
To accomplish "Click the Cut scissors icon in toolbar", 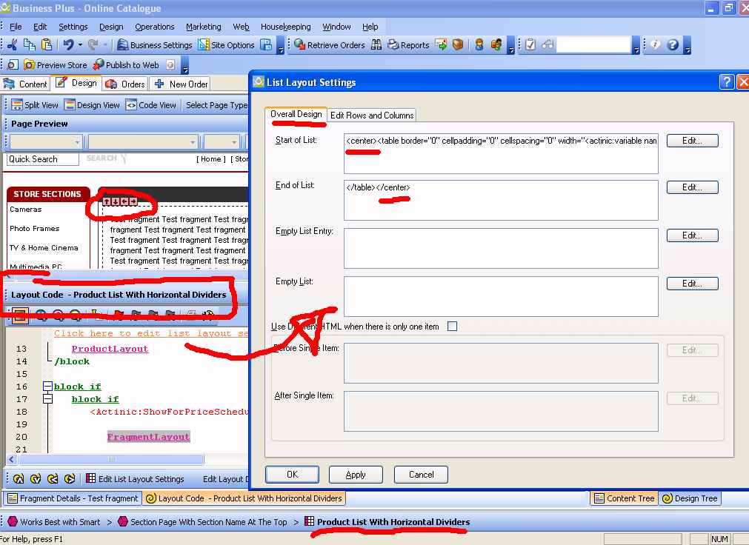I will click(13, 45).
